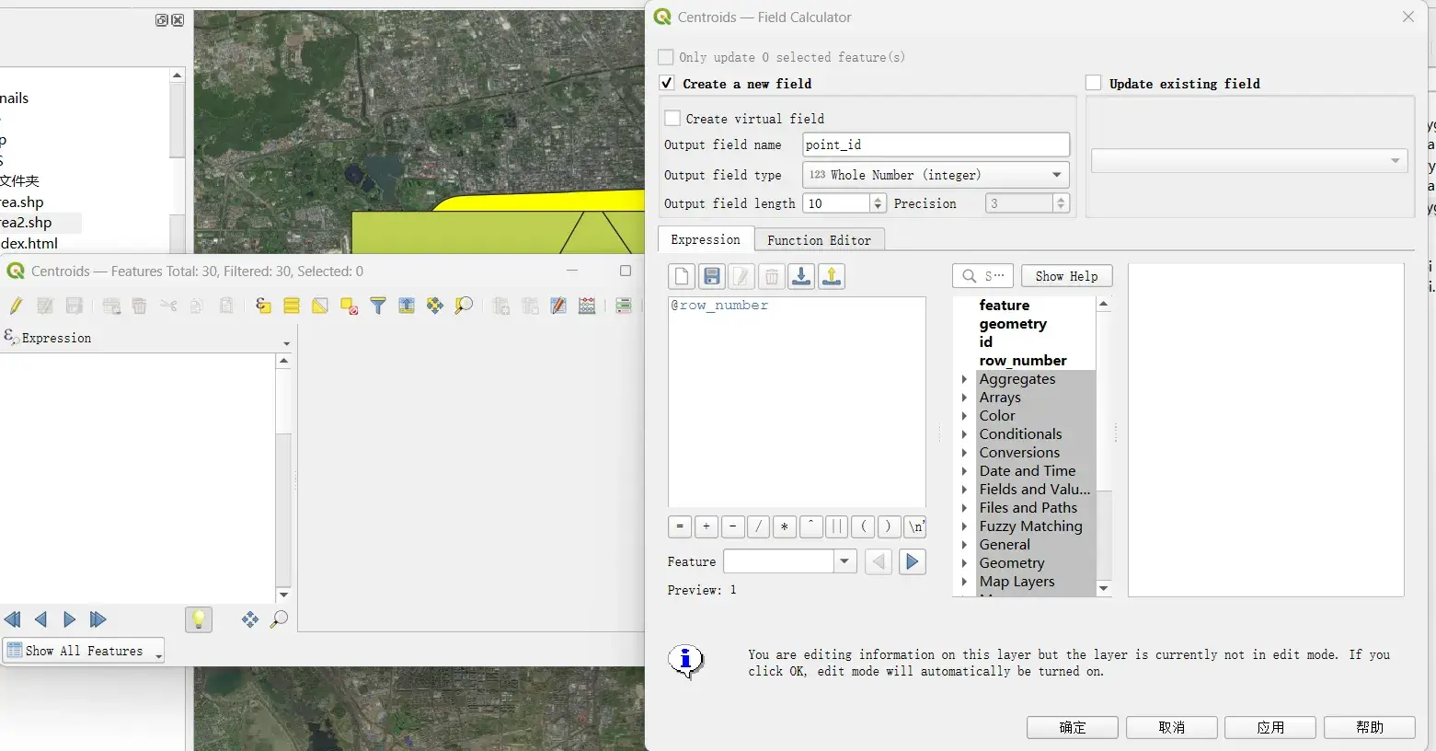Click the Filter funnel icon in table toolbar

[x=378, y=306]
